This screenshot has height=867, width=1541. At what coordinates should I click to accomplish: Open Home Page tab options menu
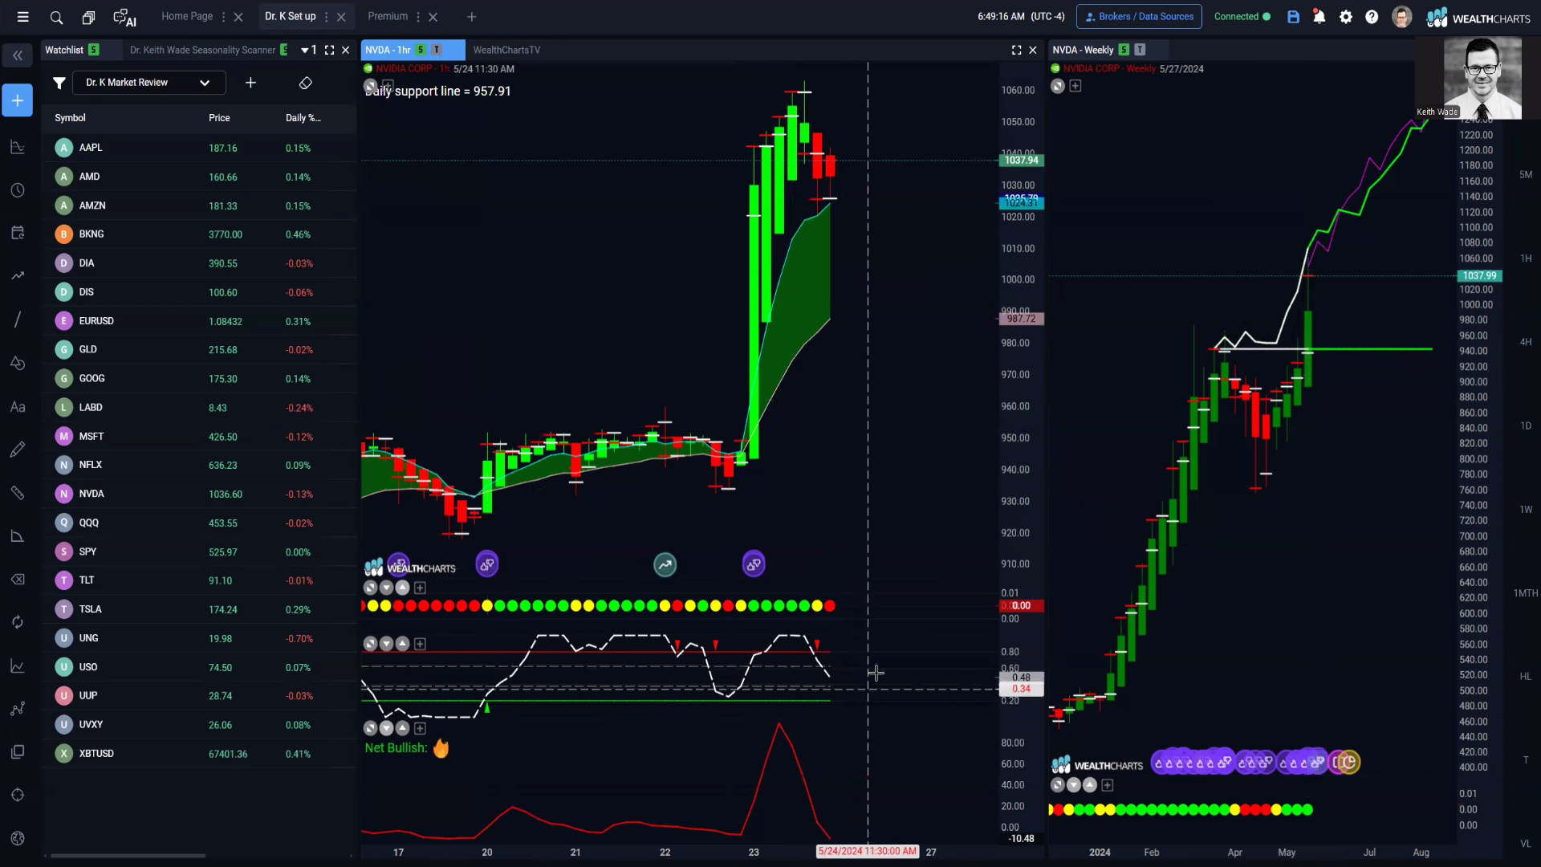coord(224,17)
